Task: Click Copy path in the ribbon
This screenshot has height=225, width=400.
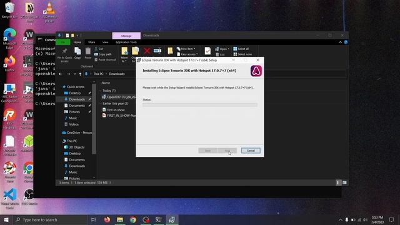Action: click(102, 54)
